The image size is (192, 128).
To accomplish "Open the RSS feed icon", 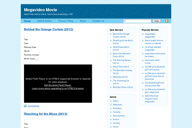I will pos(167,21).
